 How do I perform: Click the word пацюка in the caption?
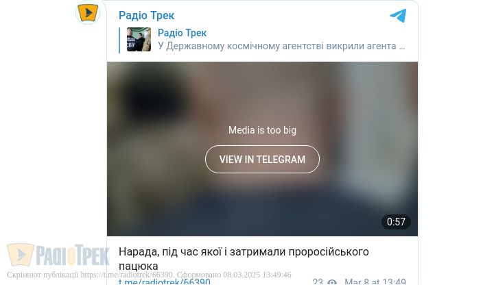click(x=139, y=266)
